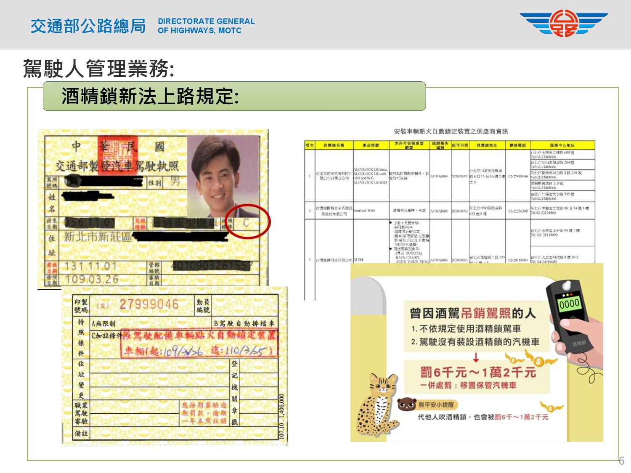Click the bear mascot icon beside 熊平安小提醒
Viewport: 631px width, 473px height.
click(407, 404)
